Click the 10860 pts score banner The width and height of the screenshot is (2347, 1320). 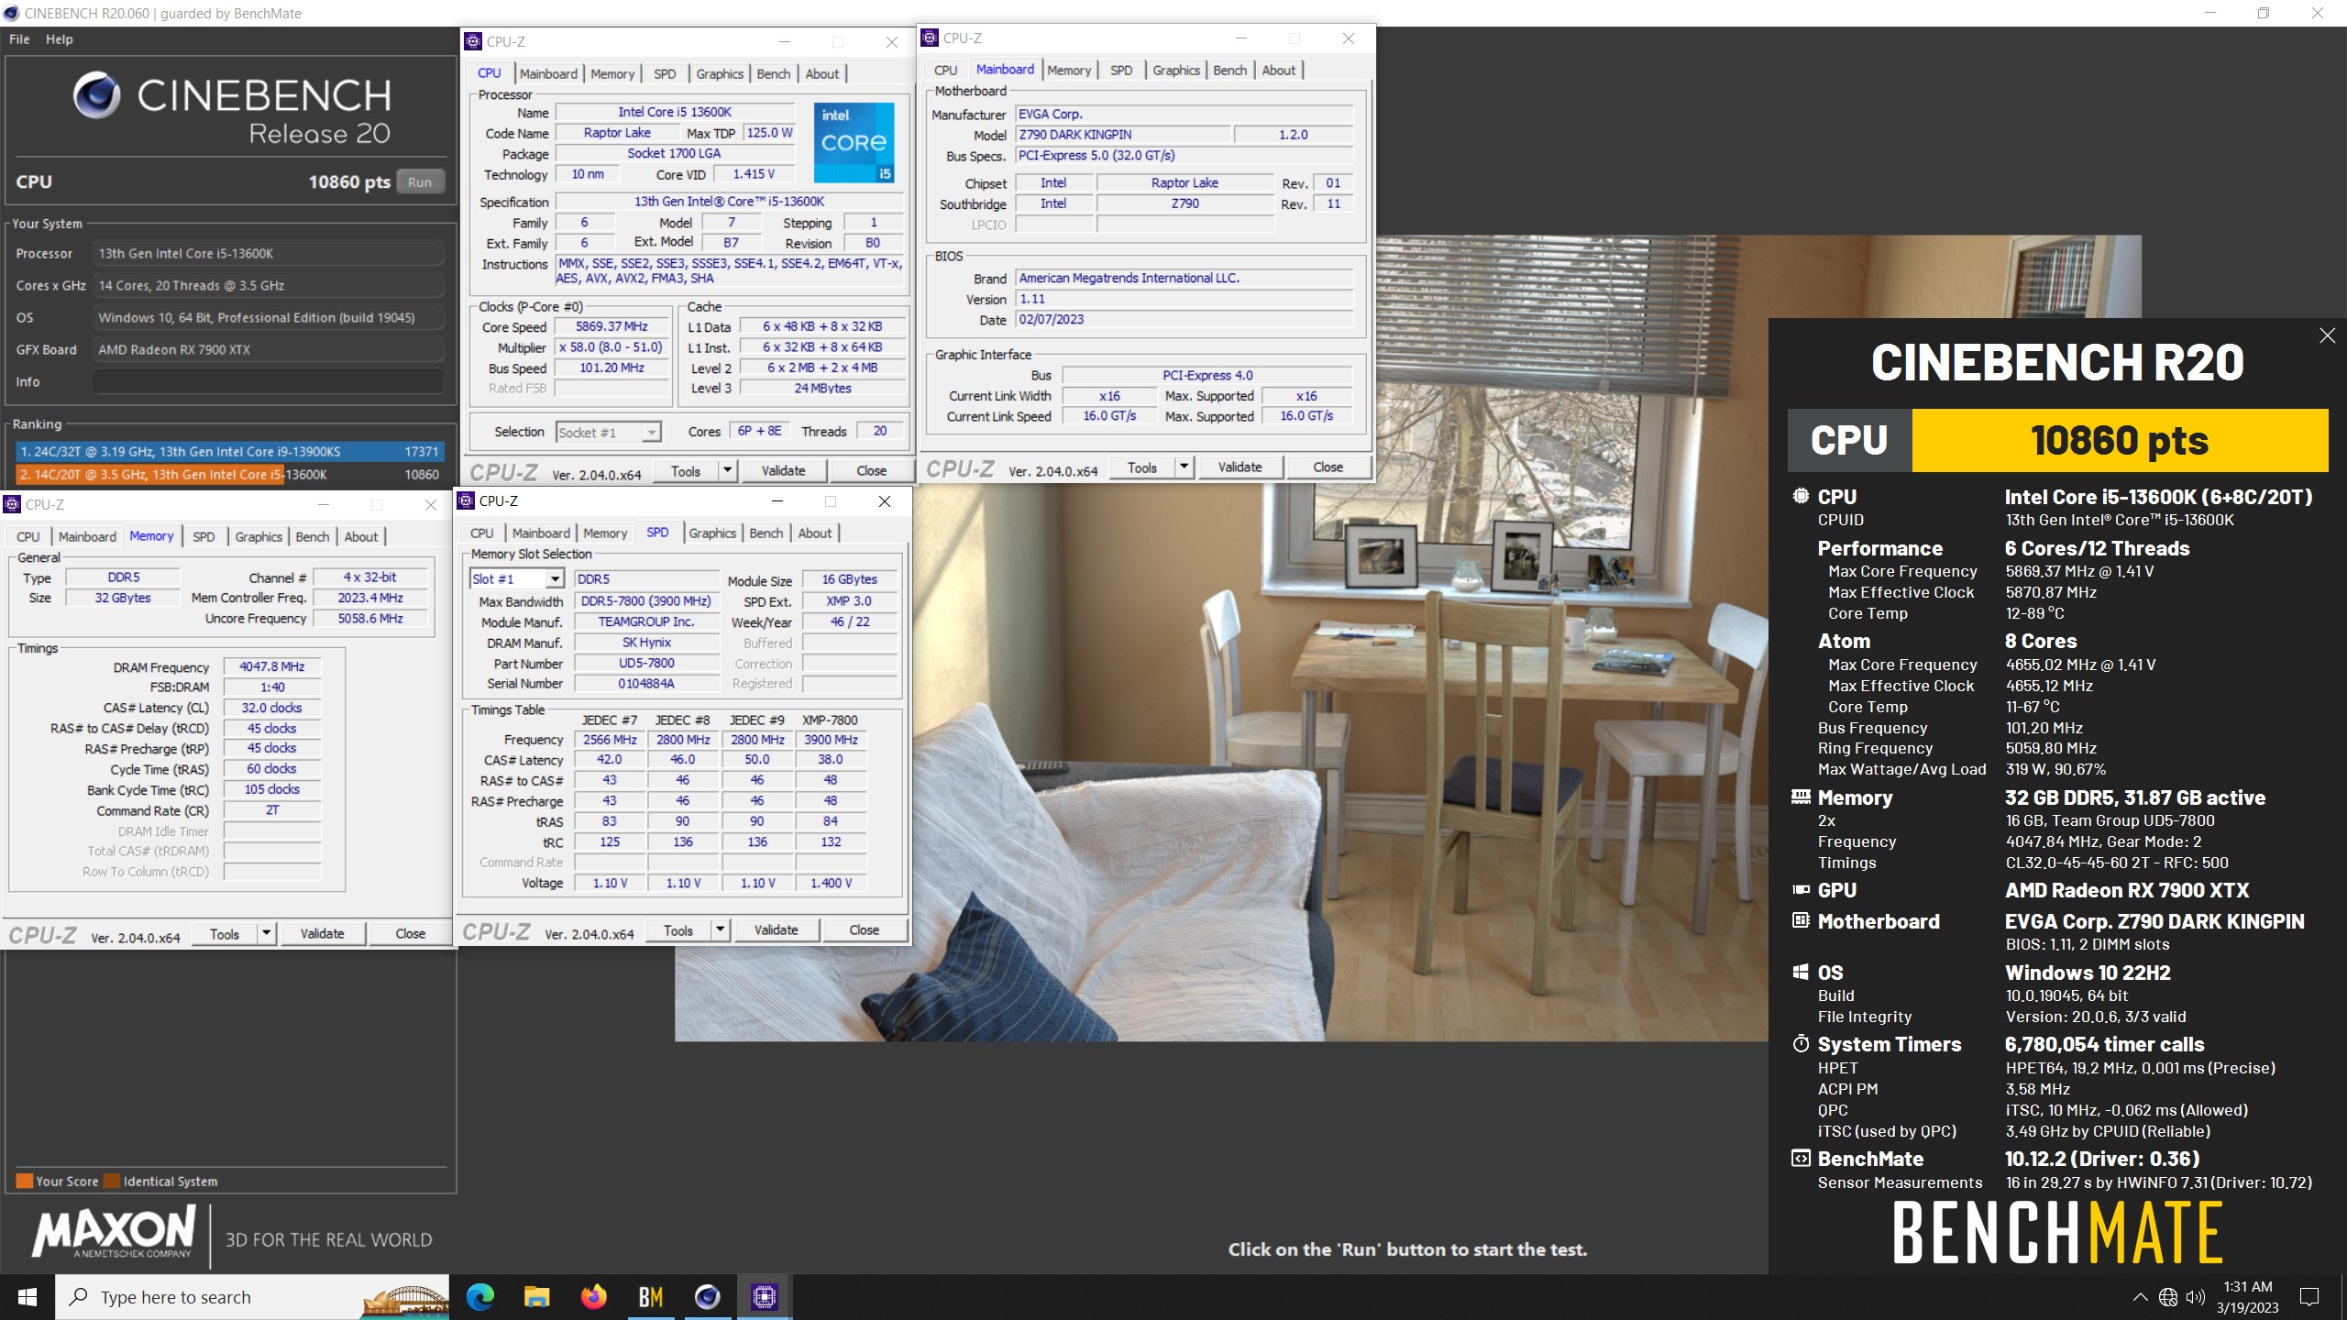click(2120, 440)
